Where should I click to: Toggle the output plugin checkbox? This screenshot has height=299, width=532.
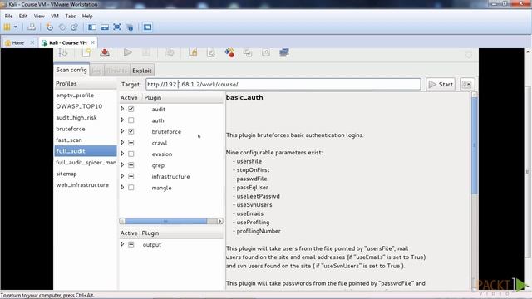tap(131, 244)
